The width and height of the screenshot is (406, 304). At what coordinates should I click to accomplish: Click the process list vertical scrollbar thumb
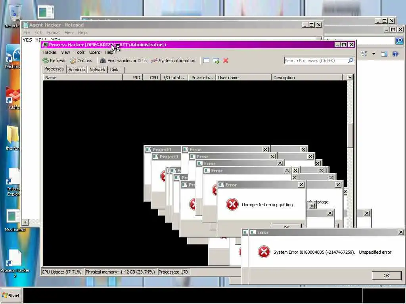click(350, 135)
